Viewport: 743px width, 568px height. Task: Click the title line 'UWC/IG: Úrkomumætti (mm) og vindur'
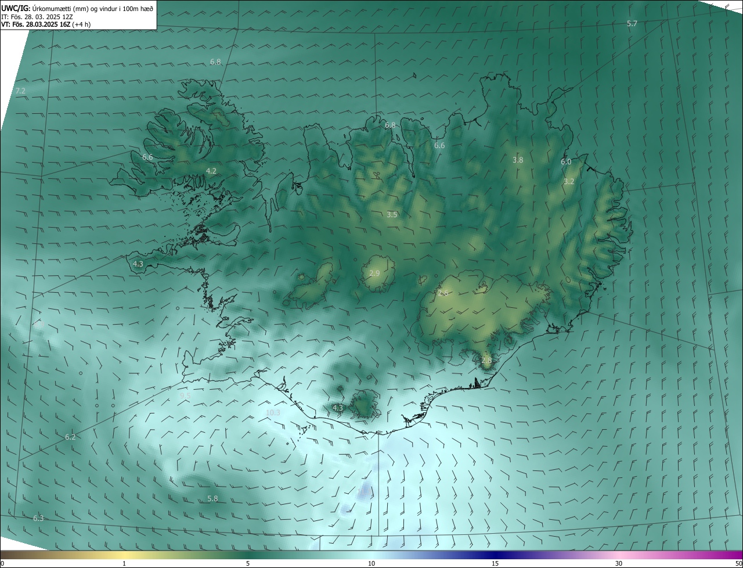(77, 8)
